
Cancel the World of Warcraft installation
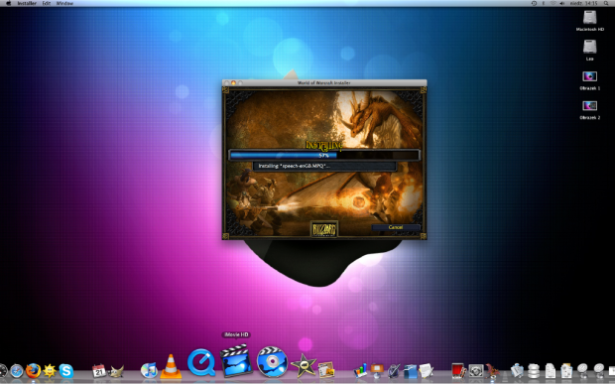[396, 227]
